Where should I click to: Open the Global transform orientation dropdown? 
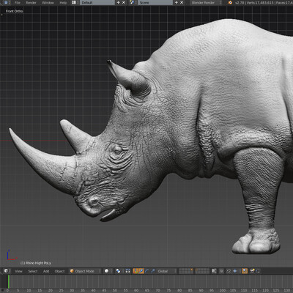[x=166, y=271]
